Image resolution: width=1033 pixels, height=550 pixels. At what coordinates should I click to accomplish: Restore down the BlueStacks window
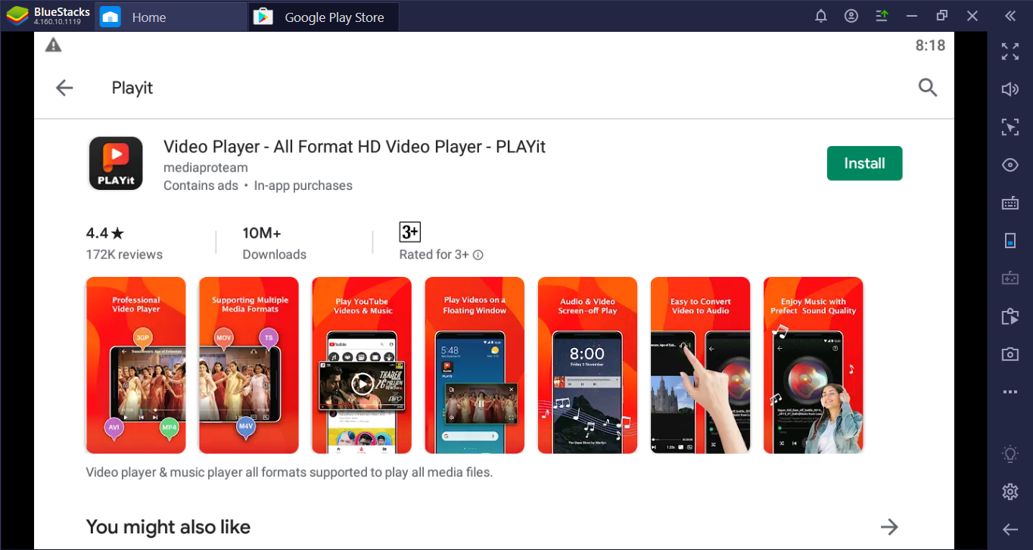click(x=942, y=16)
